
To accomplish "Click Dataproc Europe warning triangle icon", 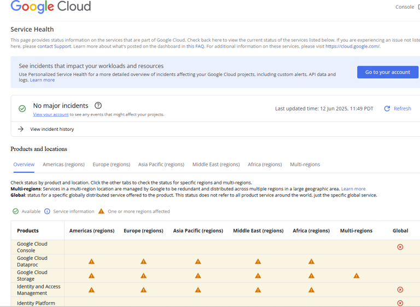I will (x=143, y=262).
